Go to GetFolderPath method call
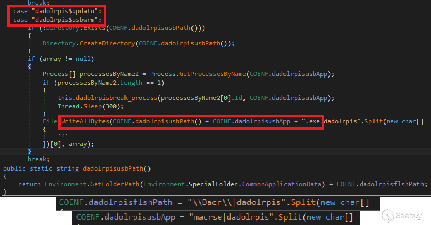This screenshot has width=431, height=225. [115, 184]
